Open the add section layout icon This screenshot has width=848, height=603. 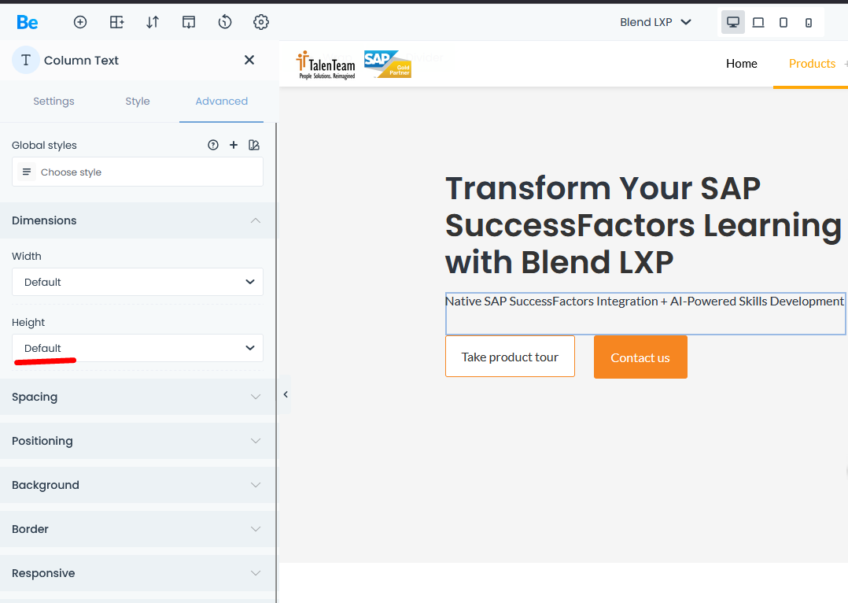[116, 22]
